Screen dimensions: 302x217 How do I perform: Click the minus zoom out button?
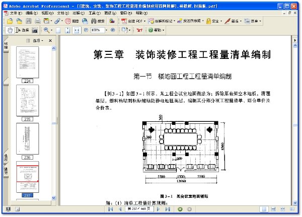(86, 30)
